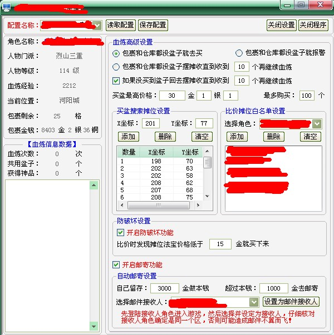Image resolution: width=334 pixels, height=335 pixels.
Task: Click the X坐标 input field
Action: 150,123
